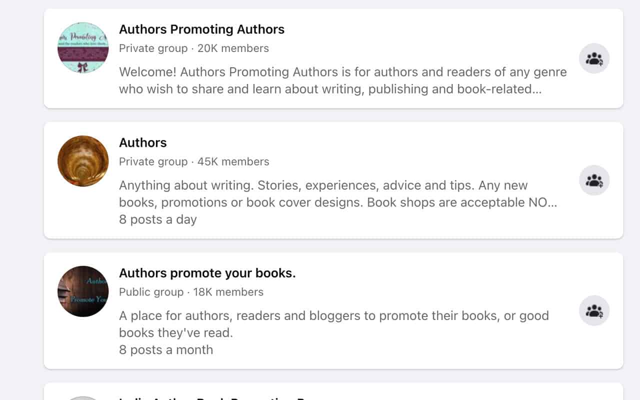Click the Authors group spiral library avatar
The image size is (640, 400).
click(83, 161)
